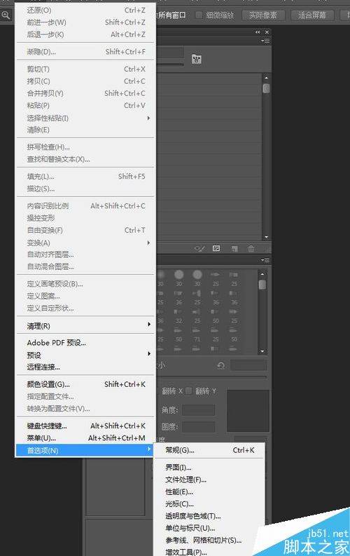Viewport: 350px width, 556px height.
Task: Open 单位与标尺(U)... in preferences submenu
Action: pos(209,528)
